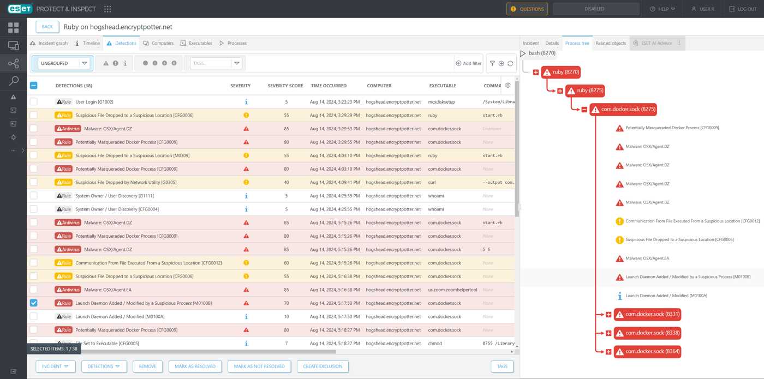Click the refresh icon in filter bar
The width and height of the screenshot is (764, 379).
(510, 63)
